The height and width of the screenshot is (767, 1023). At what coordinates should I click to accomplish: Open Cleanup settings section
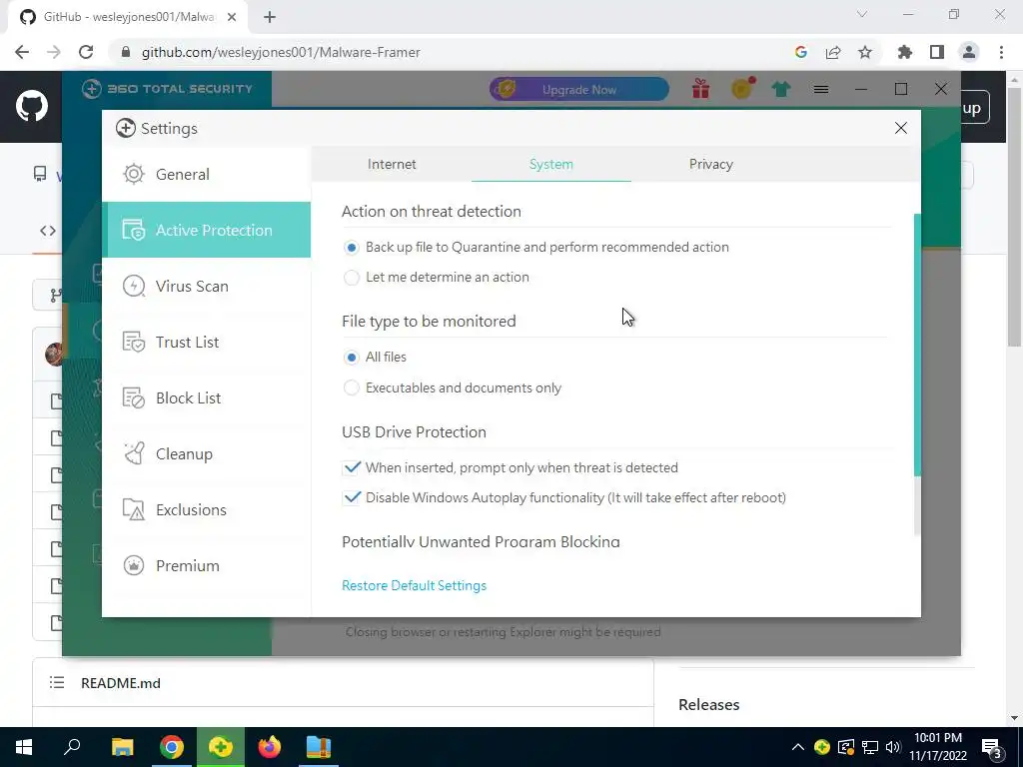coord(206,454)
